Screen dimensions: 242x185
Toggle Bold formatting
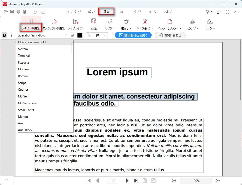[x=4, y=35]
